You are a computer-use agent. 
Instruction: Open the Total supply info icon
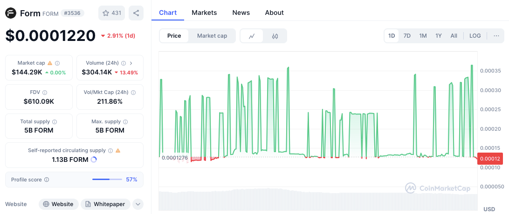[x=55, y=122]
